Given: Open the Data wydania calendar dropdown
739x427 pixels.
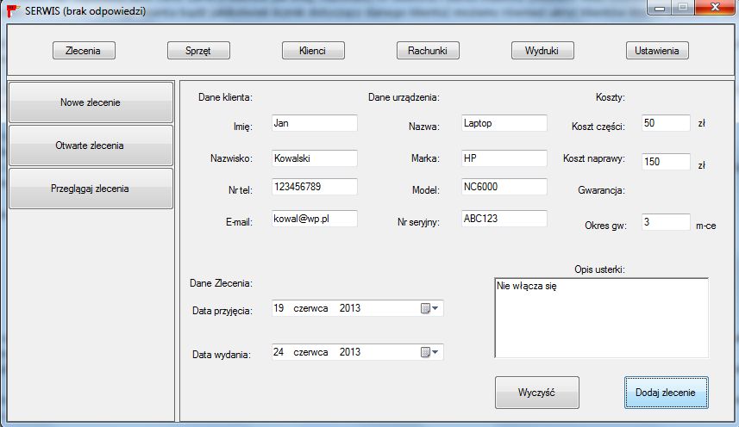Looking at the screenshot, I should 429,352.
